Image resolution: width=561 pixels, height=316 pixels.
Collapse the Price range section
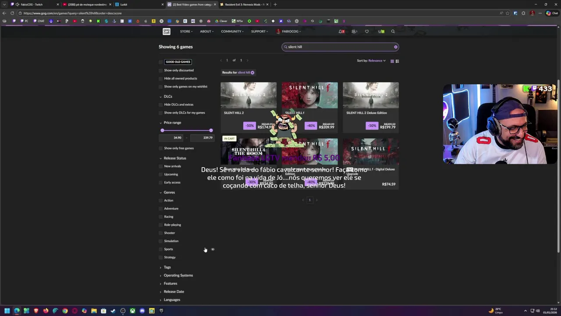(170, 123)
